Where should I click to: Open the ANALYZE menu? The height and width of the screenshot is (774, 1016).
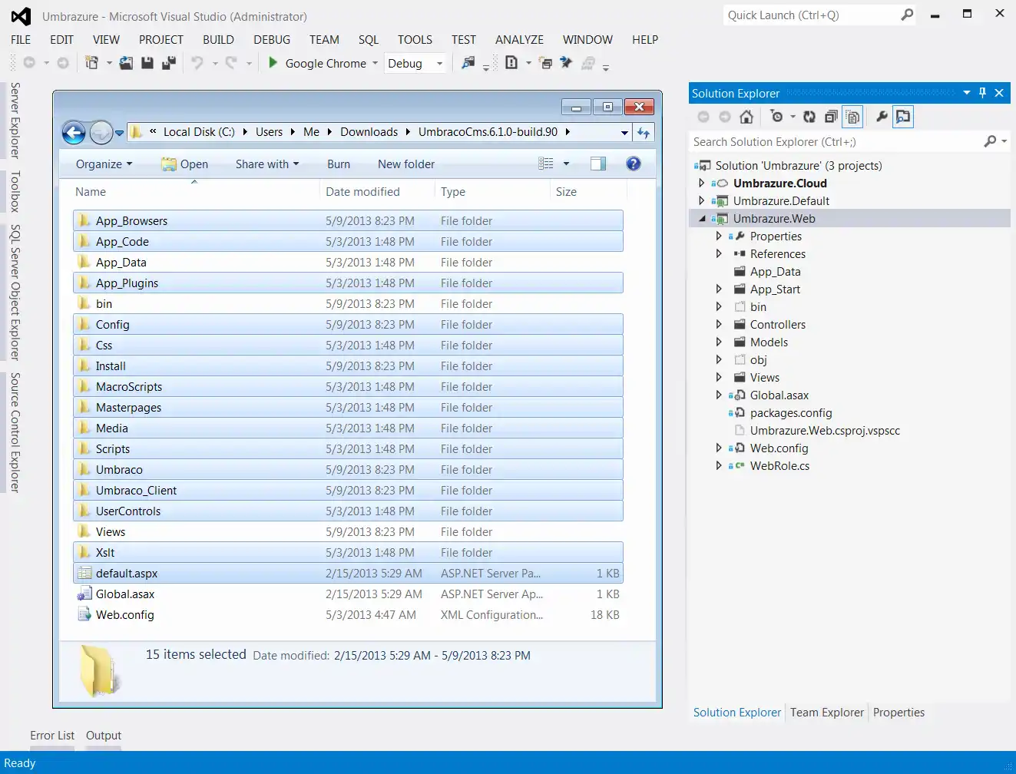tap(519, 40)
